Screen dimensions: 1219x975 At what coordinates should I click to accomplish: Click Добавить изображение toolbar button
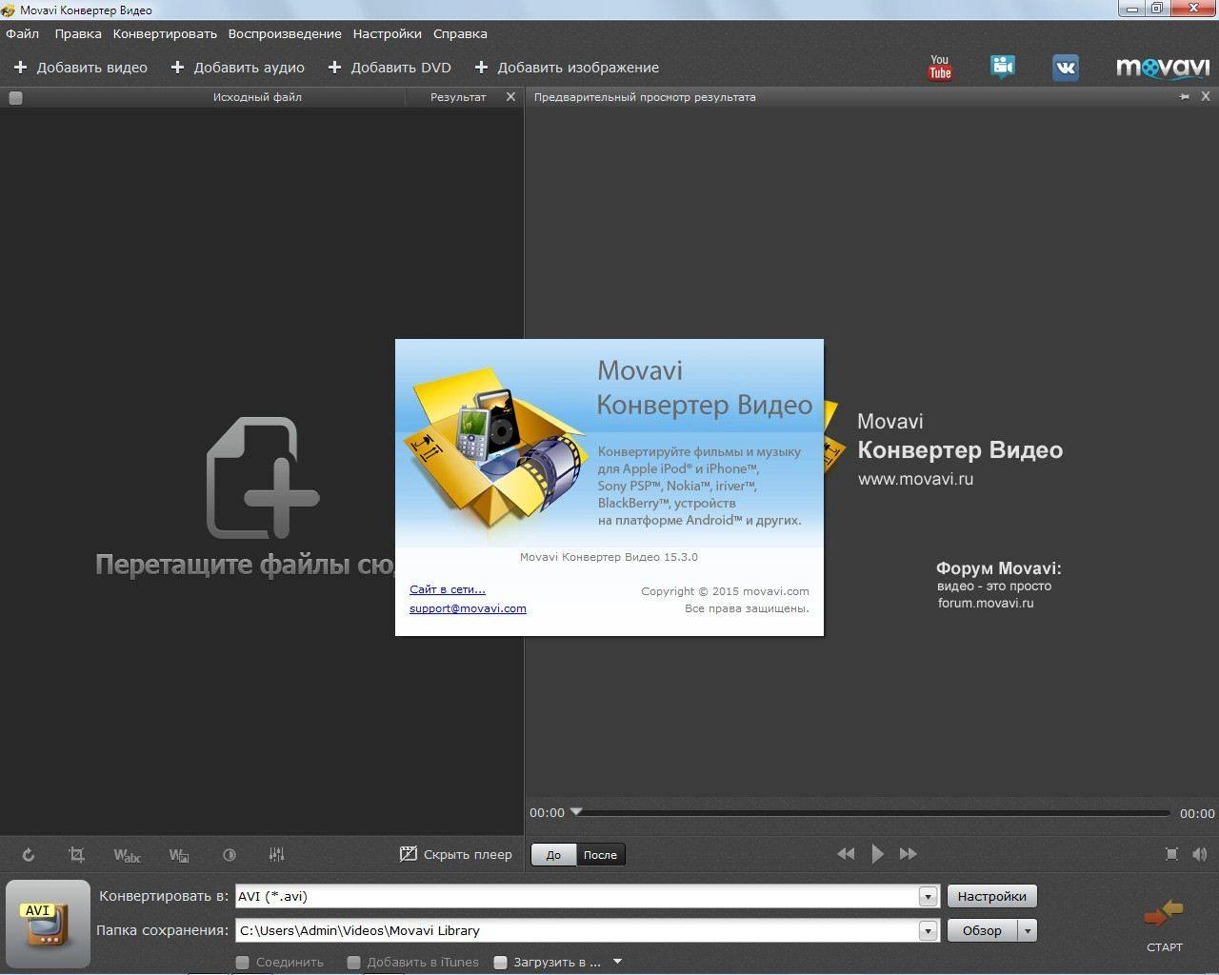point(567,68)
